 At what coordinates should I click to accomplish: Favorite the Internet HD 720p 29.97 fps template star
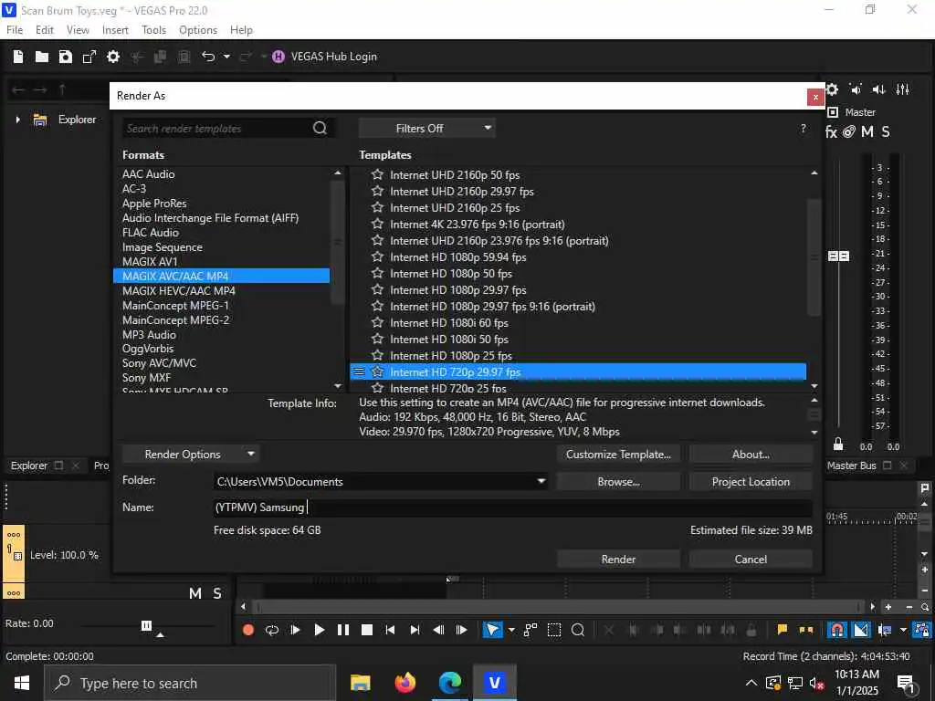[x=377, y=372]
